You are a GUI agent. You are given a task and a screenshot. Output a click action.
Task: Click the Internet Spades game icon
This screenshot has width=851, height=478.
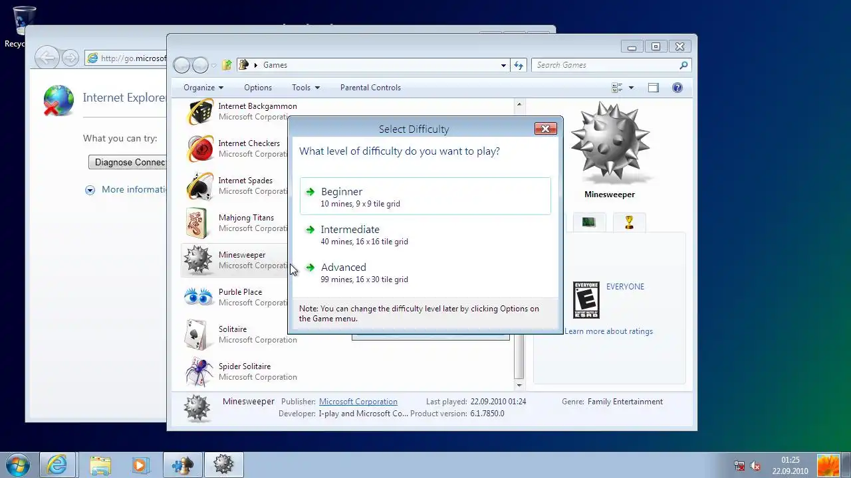point(199,186)
